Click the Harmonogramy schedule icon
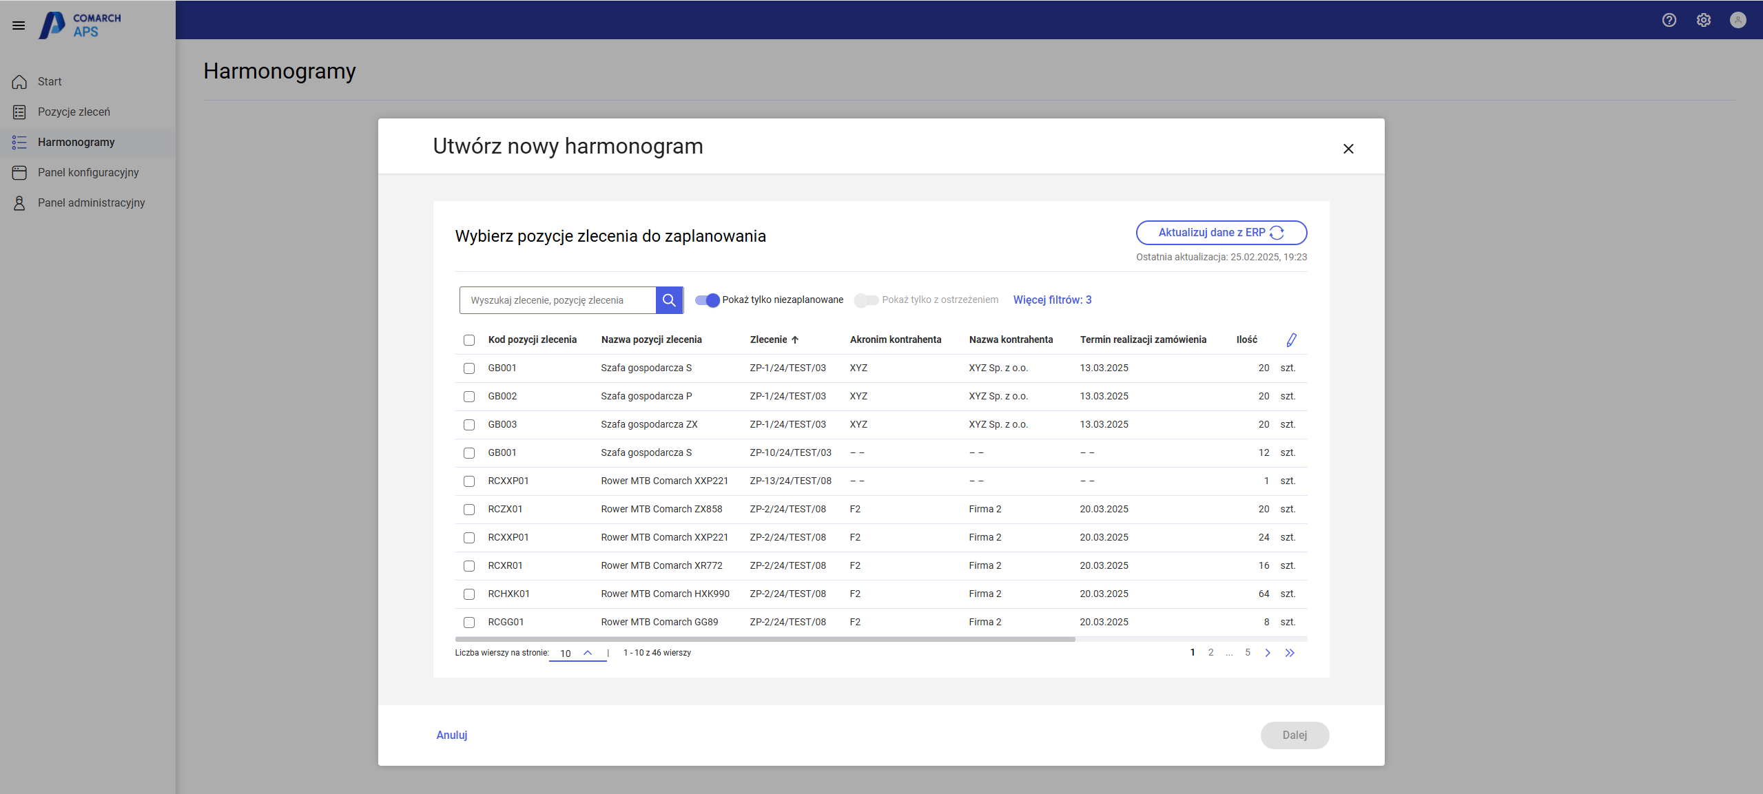 point(19,142)
